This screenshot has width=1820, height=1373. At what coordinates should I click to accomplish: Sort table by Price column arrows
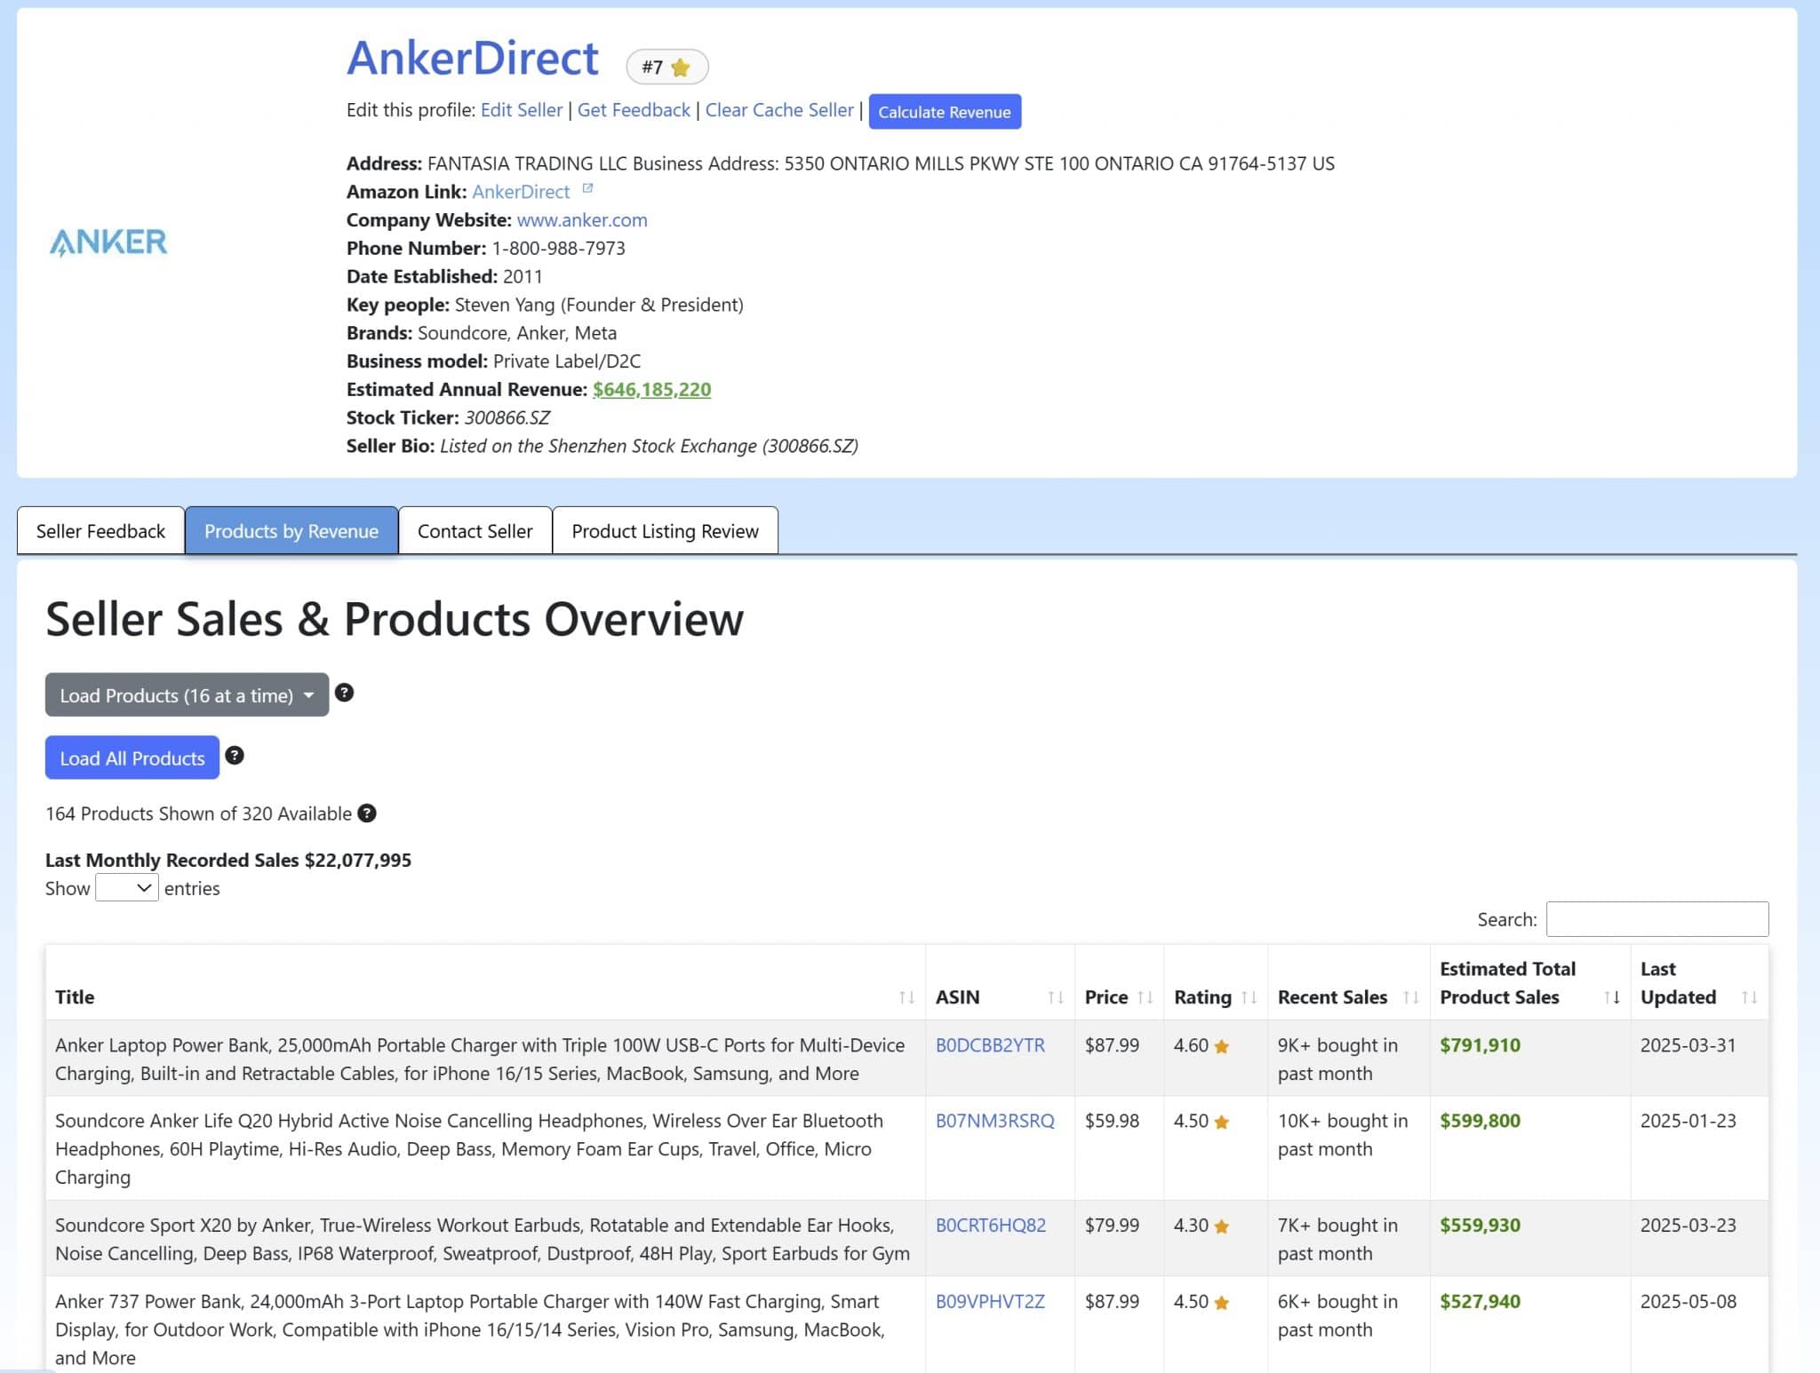pos(1145,997)
